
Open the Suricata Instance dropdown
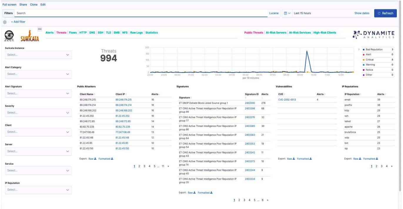tap(38, 55)
